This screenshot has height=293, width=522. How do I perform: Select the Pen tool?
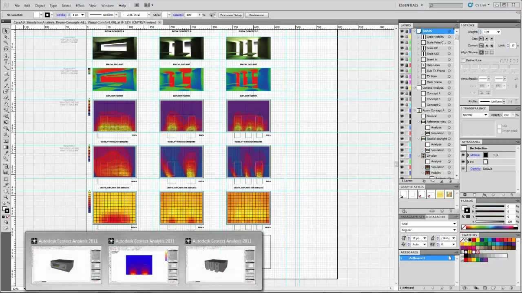pos(6,55)
